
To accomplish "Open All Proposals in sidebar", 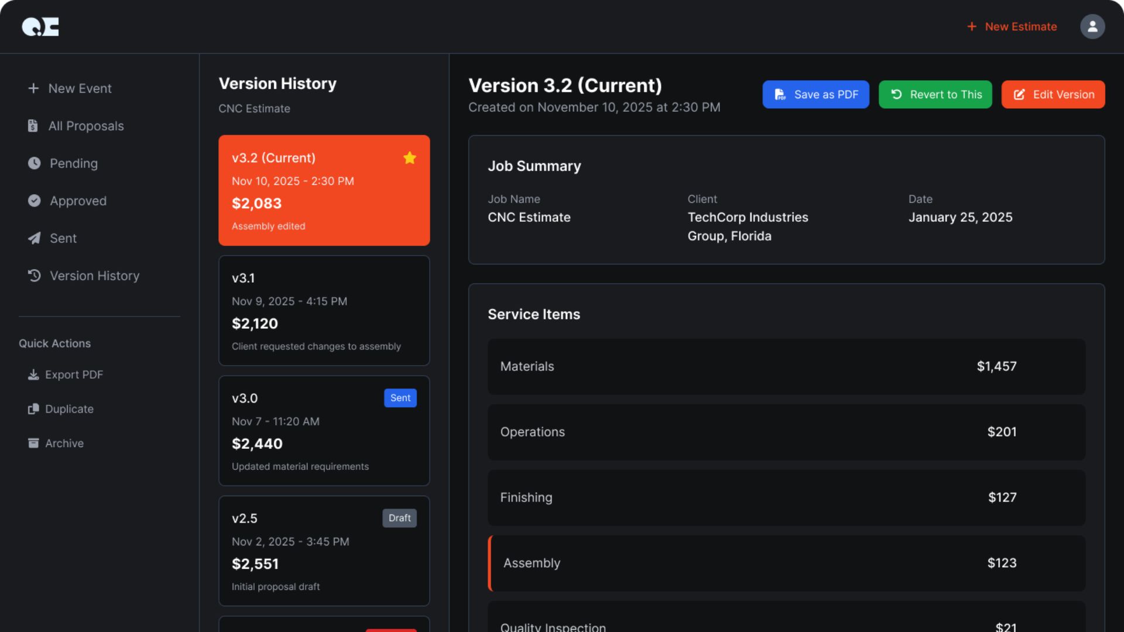I will pos(85,126).
